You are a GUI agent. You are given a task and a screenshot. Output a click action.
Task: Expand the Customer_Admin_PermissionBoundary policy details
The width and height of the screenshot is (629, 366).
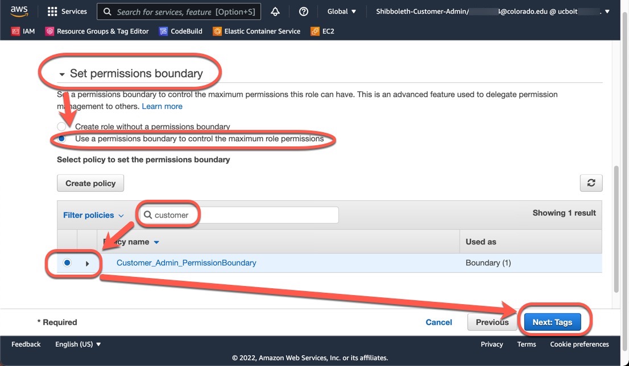point(87,263)
